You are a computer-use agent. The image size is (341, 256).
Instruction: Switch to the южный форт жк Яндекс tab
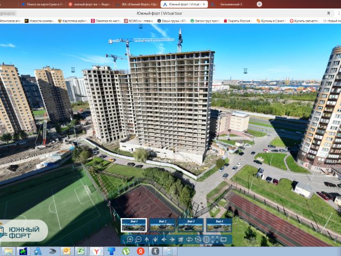90,4
